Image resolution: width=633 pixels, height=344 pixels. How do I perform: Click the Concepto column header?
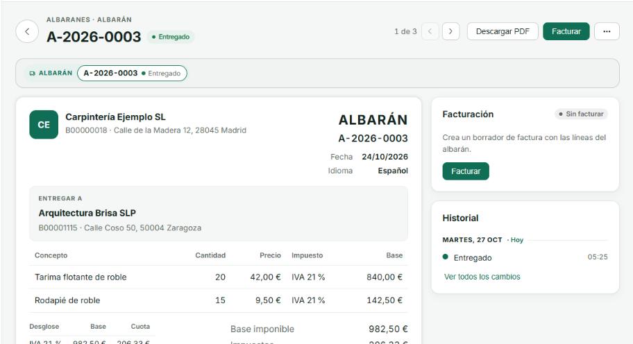51,255
